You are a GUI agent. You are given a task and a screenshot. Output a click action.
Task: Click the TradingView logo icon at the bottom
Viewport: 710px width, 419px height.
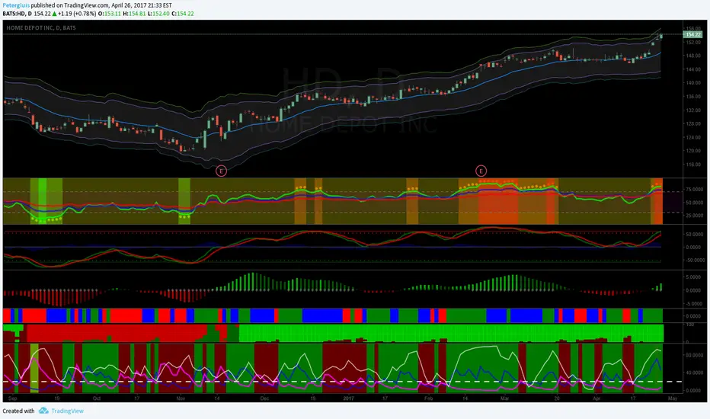click(43, 411)
